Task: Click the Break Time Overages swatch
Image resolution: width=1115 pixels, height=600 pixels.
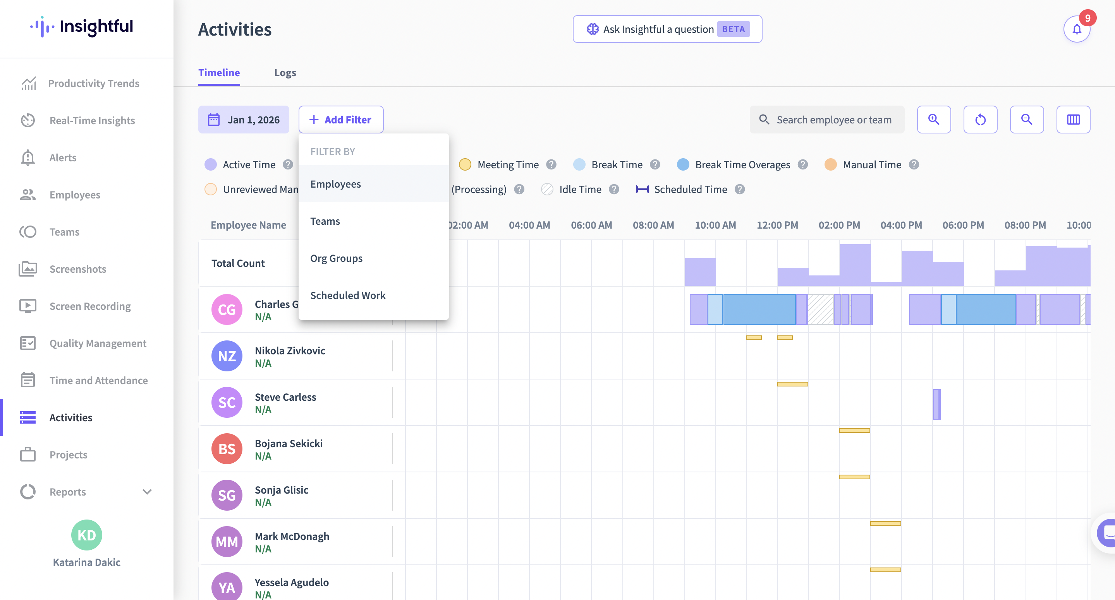Action: [x=682, y=165]
